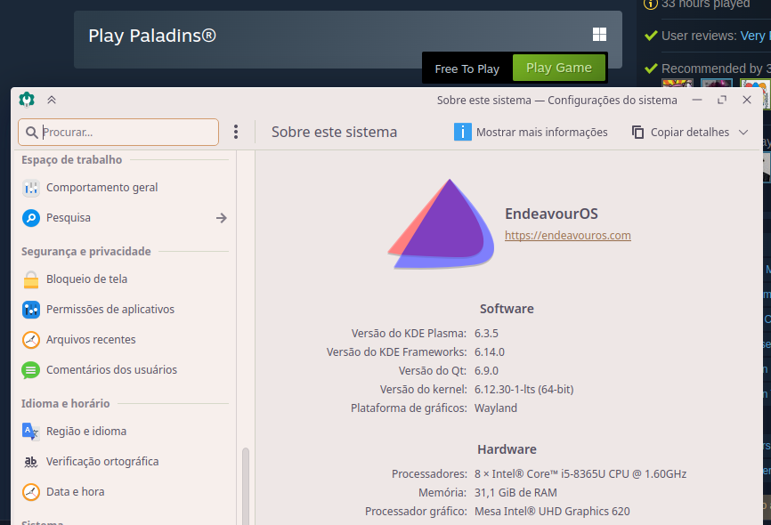Select the Região e idioma icon

coord(31,432)
